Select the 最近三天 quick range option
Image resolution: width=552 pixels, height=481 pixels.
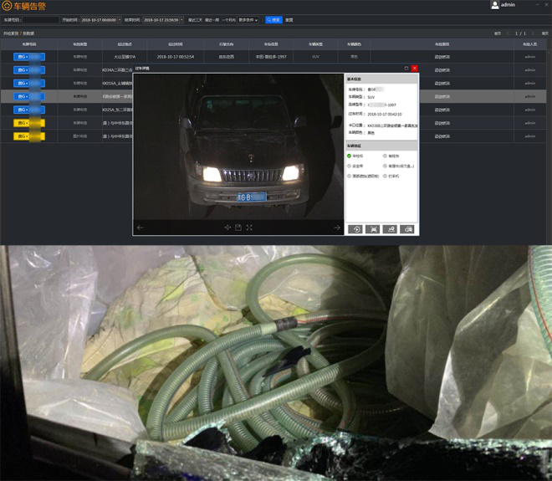[x=196, y=19]
